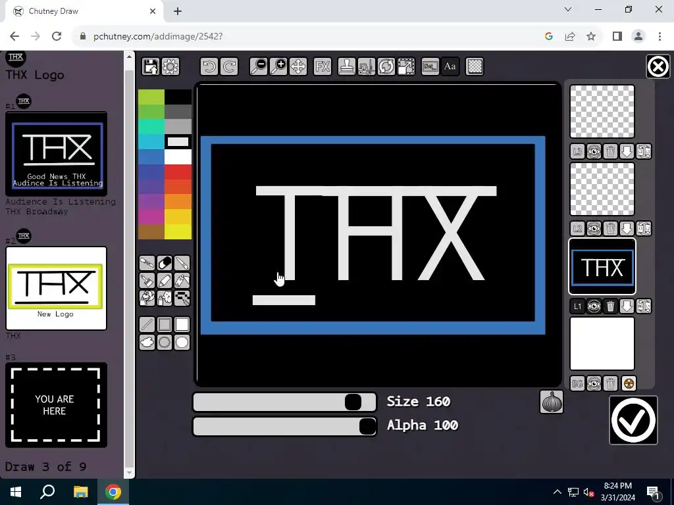The image size is (674, 505).
Task: Toggle the checkerboard transparency button in toolbar
Action: tap(475, 66)
